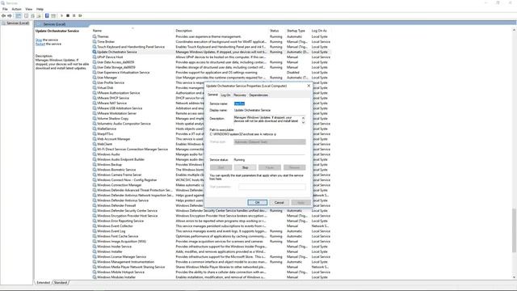517x291 pixels.
Task: Click the description box scroll-down arrow
Action: (304, 122)
